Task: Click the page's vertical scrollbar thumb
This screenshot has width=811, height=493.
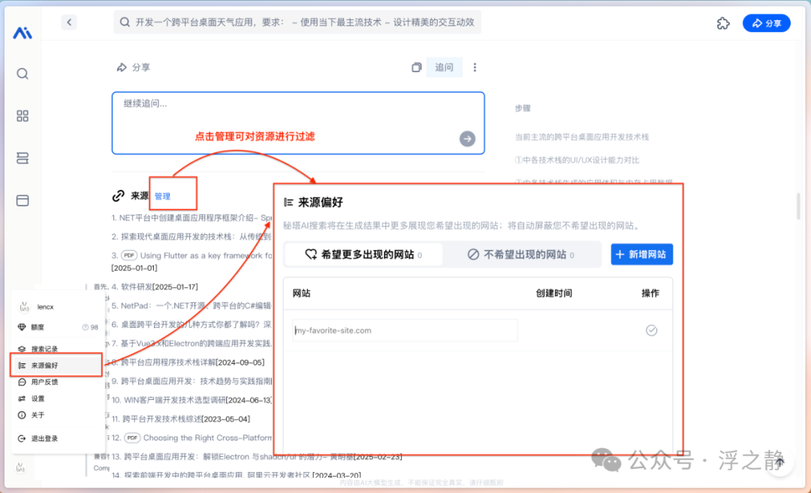Action: click(798, 206)
